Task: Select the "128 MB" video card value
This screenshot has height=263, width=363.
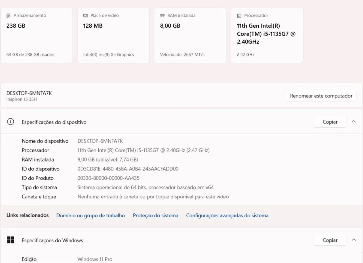Action: 93,26
